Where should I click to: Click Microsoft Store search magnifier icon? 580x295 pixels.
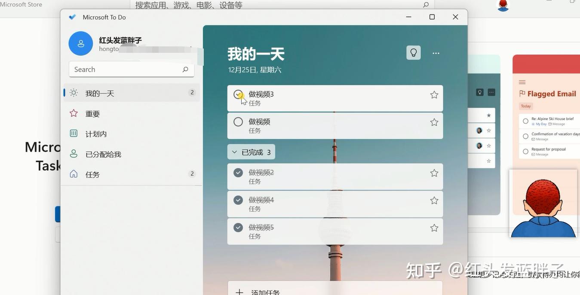426,5
